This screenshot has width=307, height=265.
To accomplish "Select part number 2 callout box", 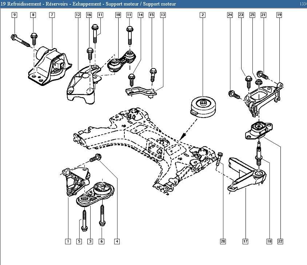I will [x=203, y=15].
